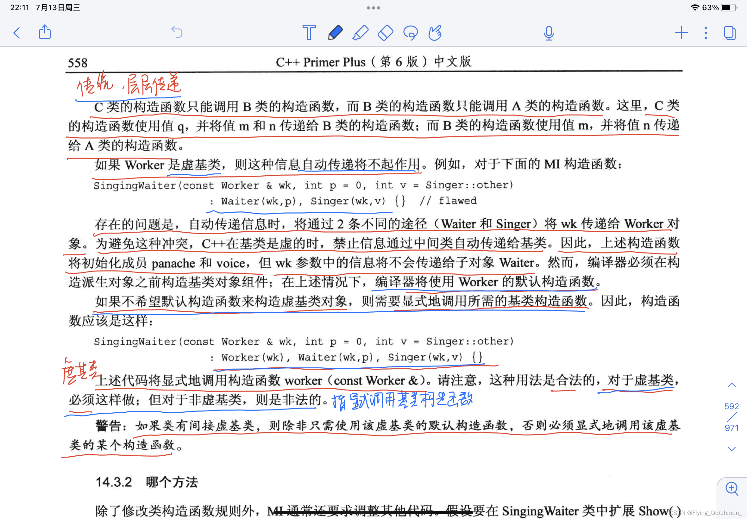Select the Eraser tool
The width and height of the screenshot is (747, 519).
pos(386,33)
